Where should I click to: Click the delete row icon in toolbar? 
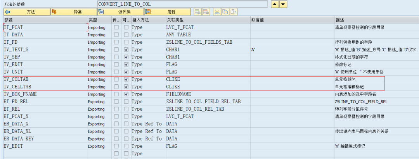point(206,12)
